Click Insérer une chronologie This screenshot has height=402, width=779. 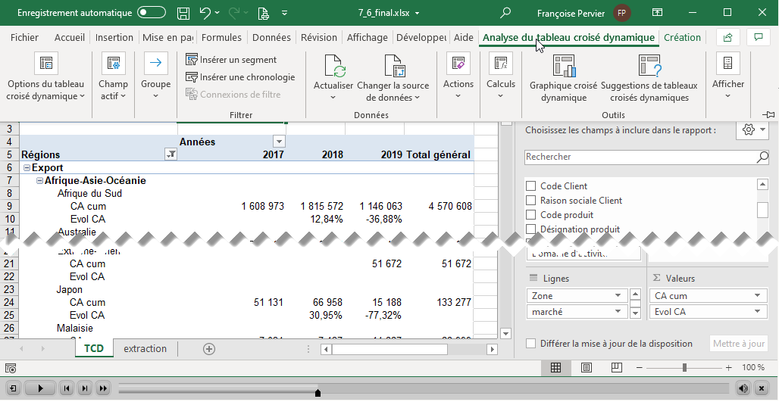(240, 77)
